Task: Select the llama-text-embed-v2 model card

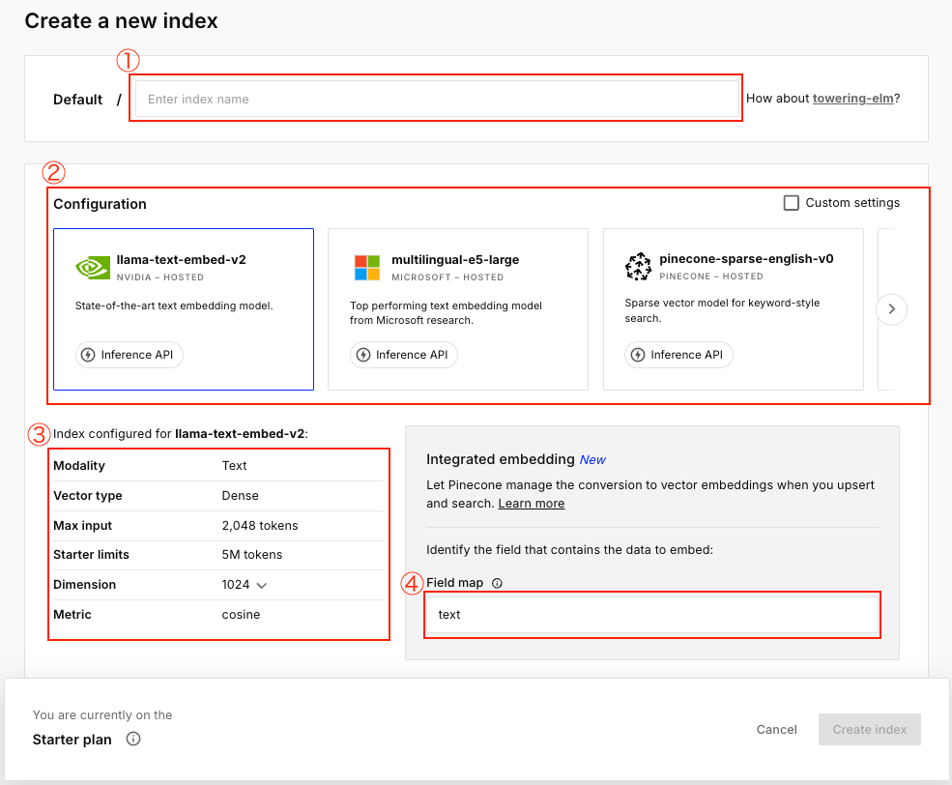Action: pos(184,309)
